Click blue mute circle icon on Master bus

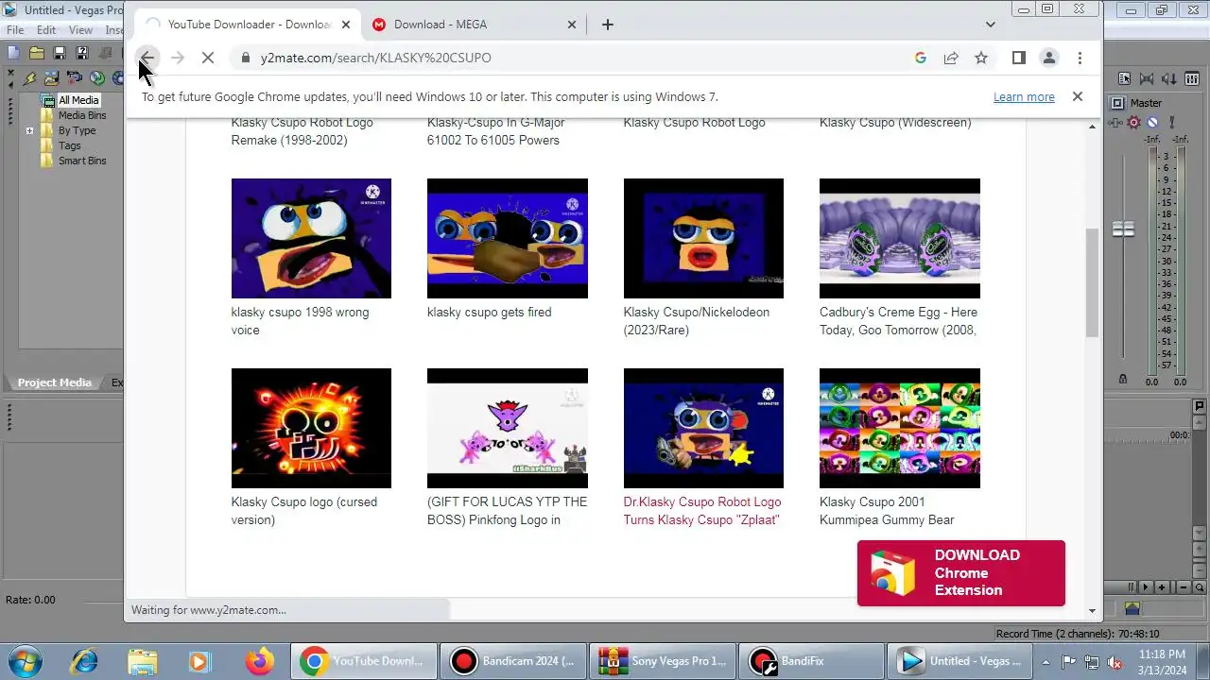1152,122
